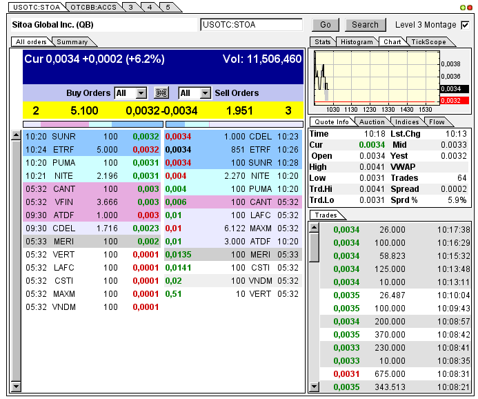Click the chain link icon between order filters

(161, 93)
